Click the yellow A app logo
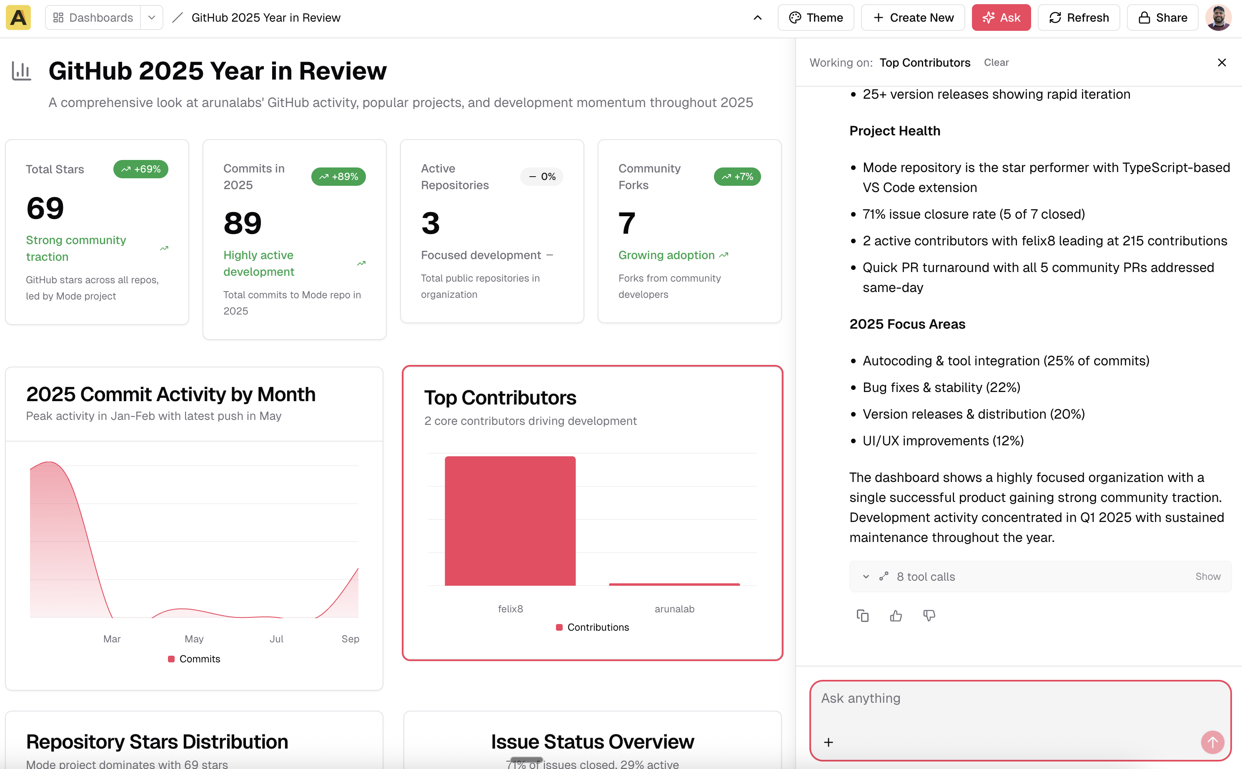The height and width of the screenshot is (769, 1242). point(18,18)
